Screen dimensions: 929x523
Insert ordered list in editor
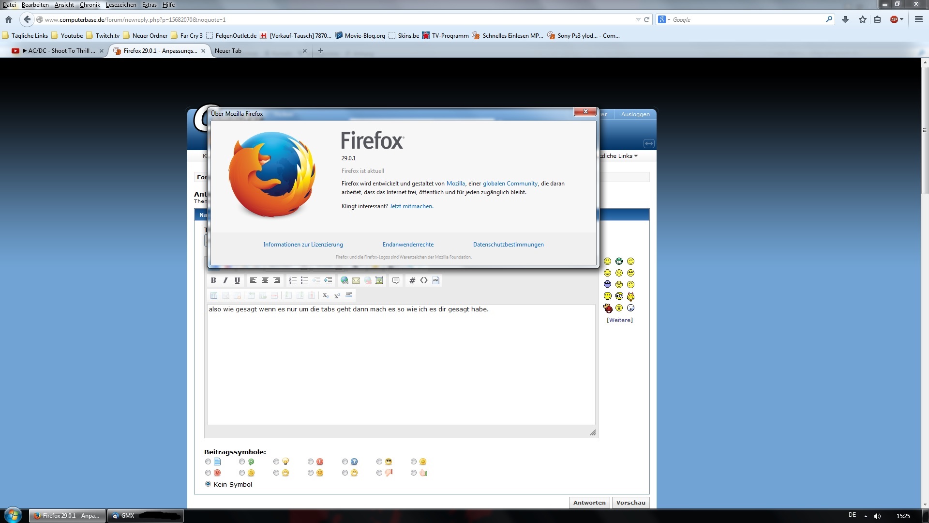[x=293, y=280]
